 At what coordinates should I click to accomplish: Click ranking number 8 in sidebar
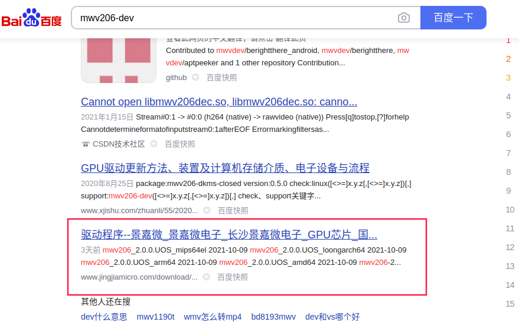click(508, 172)
